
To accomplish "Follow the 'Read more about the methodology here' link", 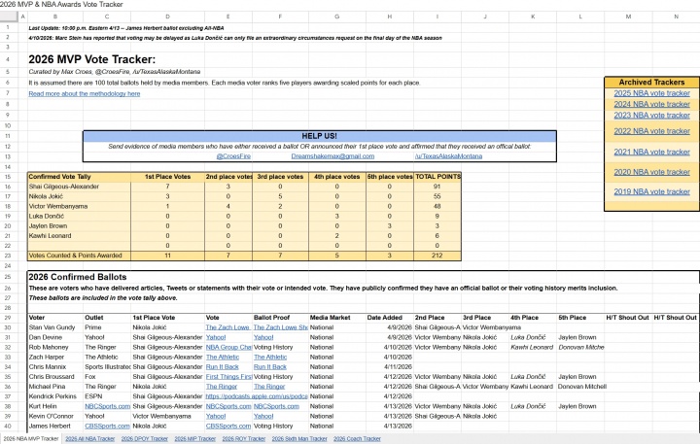I will click(x=84, y=93).
